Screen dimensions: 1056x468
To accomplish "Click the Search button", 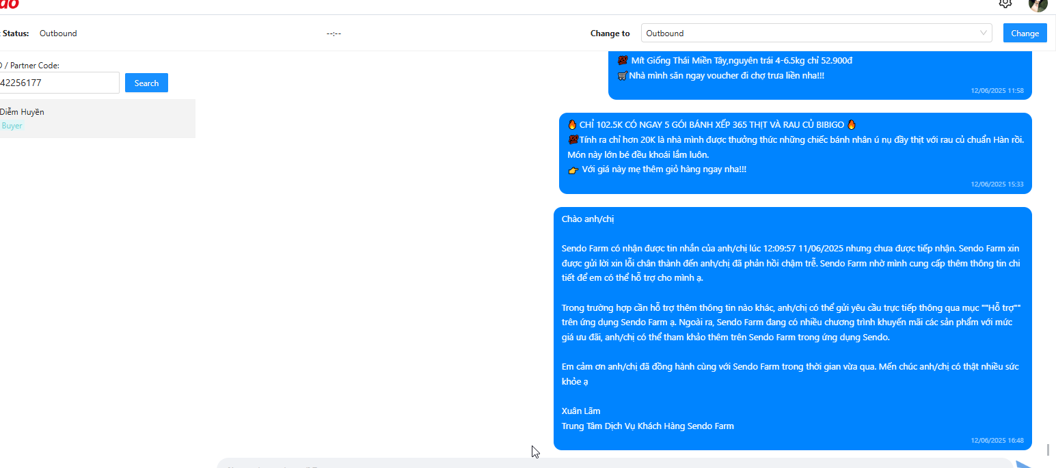I will (146, 83).
